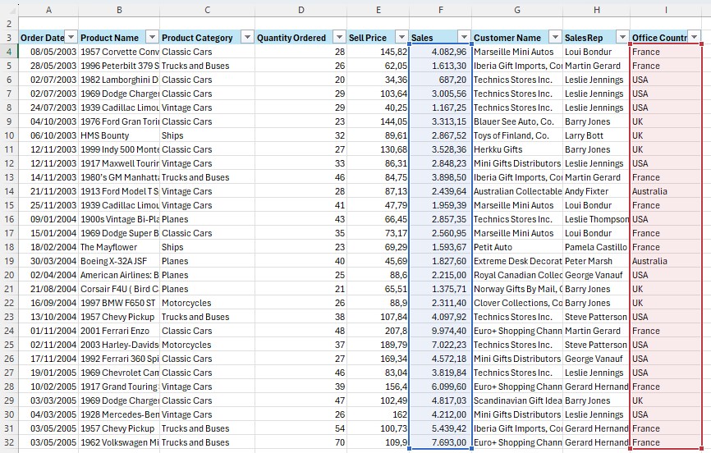Select column C header
The image size is (711, 453).
tap(207, 10)
